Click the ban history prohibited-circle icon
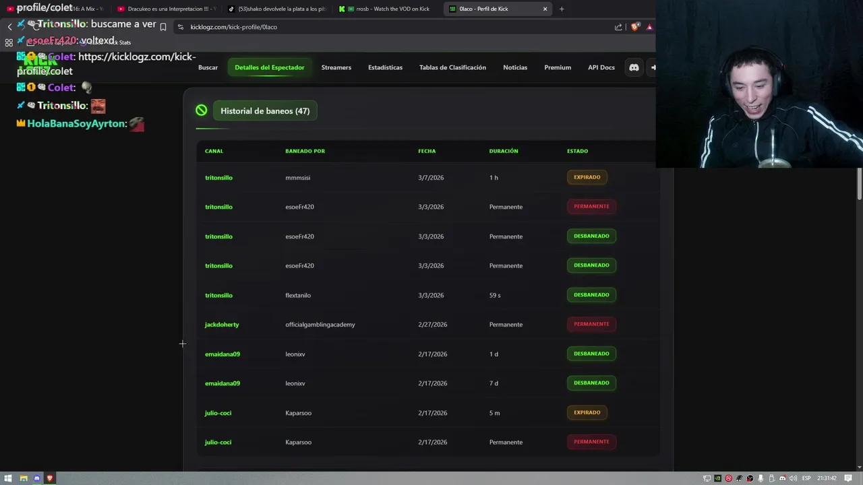 coord(201,110)
